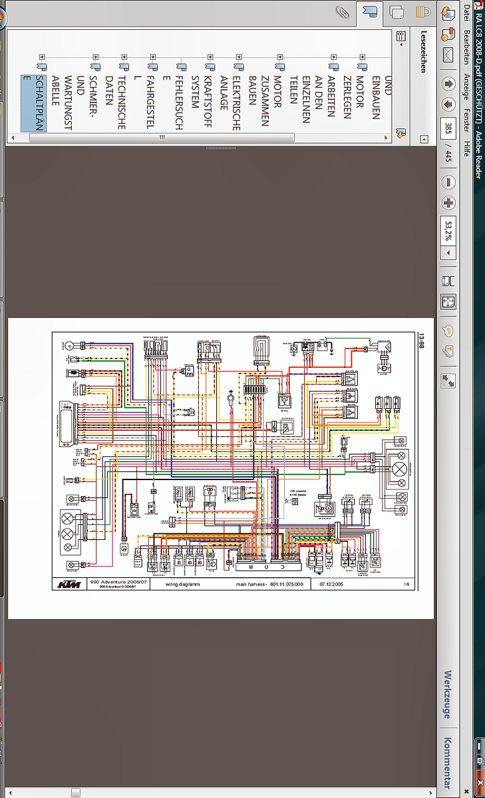Open the zoom level dropdown
This screenshot has width=485, height=798.
448,253
